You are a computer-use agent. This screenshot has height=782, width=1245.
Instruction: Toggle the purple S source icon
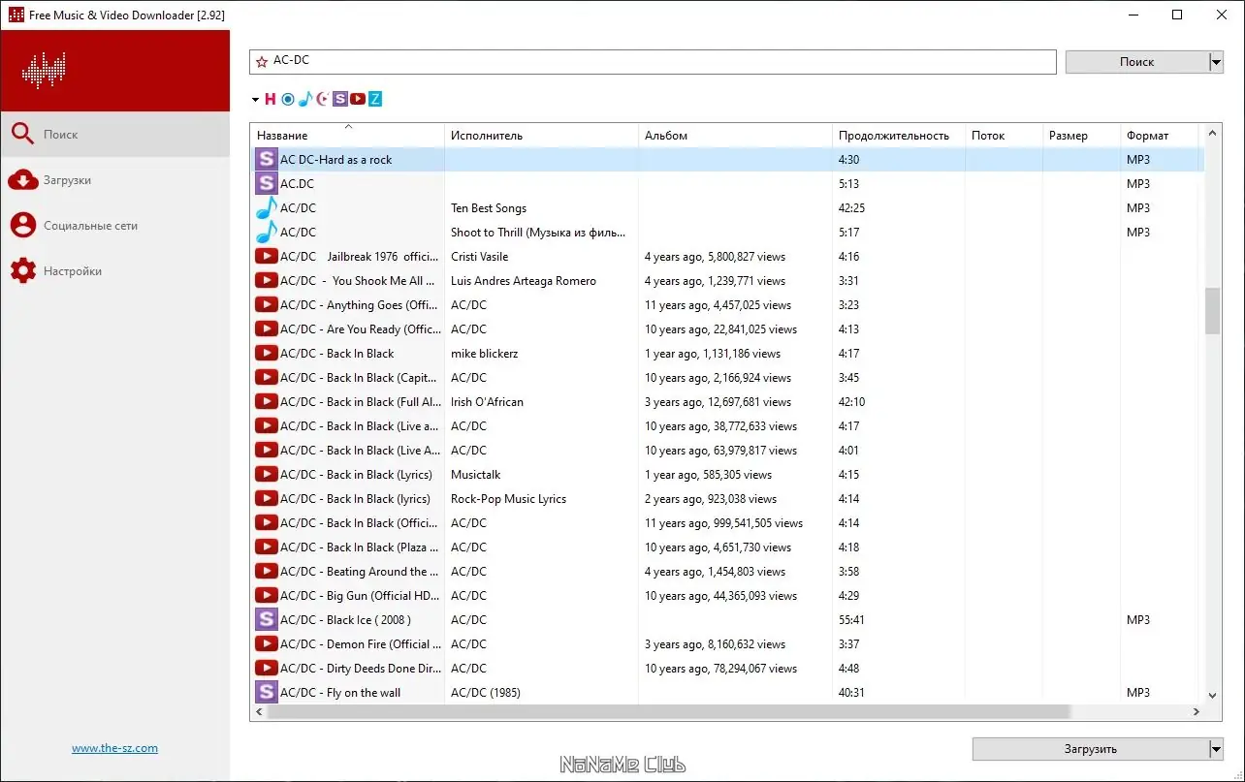pos(339,99)
